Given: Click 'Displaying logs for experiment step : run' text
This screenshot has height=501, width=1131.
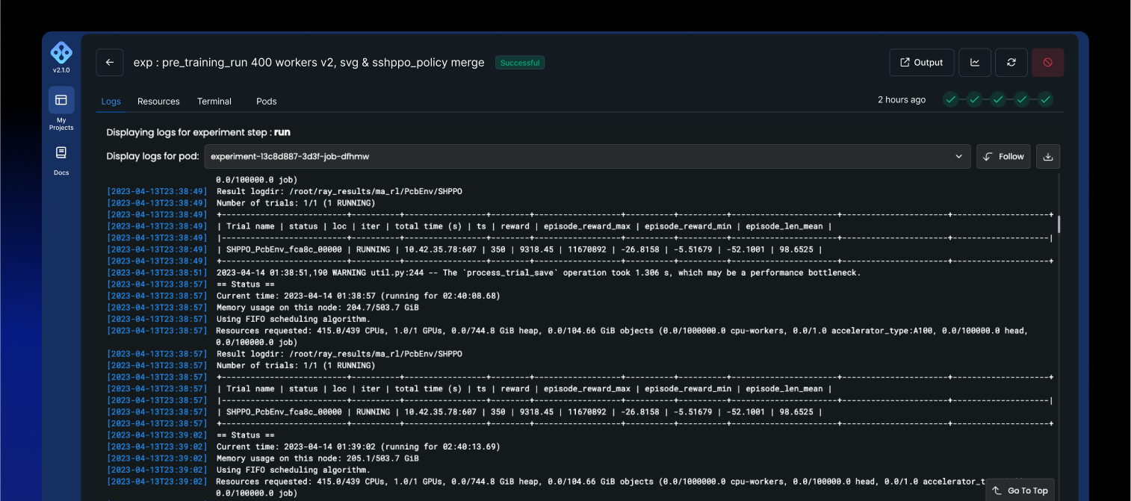Looking at the screenshot, I should [x=198, y=132].
